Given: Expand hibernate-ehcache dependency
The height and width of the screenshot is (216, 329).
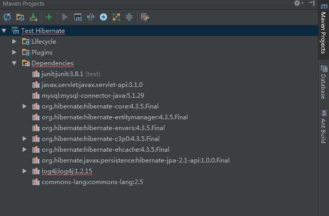Looking at the screenshot, I should click(x=25, y=149).
